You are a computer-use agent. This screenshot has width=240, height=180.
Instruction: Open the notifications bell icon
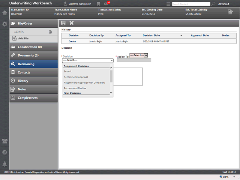click(4, 164)
